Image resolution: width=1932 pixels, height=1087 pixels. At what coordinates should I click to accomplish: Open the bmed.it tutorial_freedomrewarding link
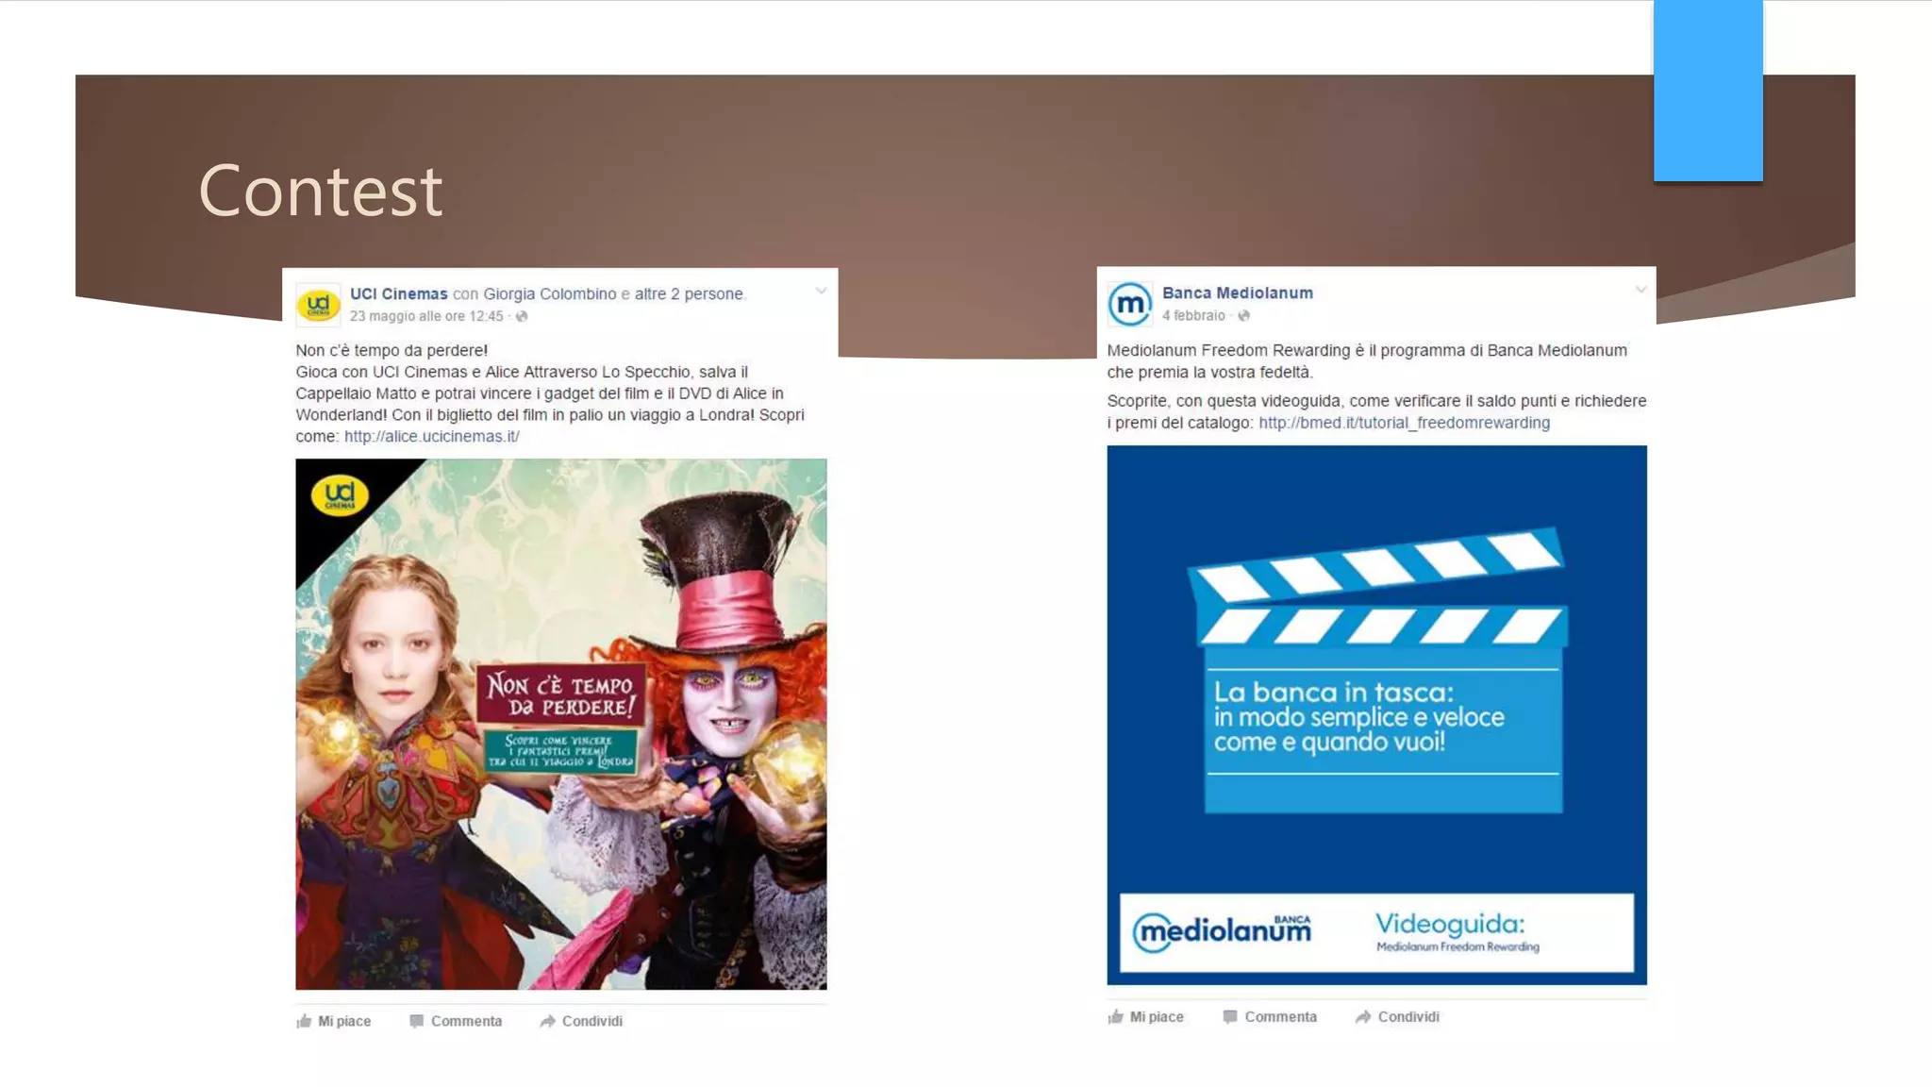pos(1404,423)
